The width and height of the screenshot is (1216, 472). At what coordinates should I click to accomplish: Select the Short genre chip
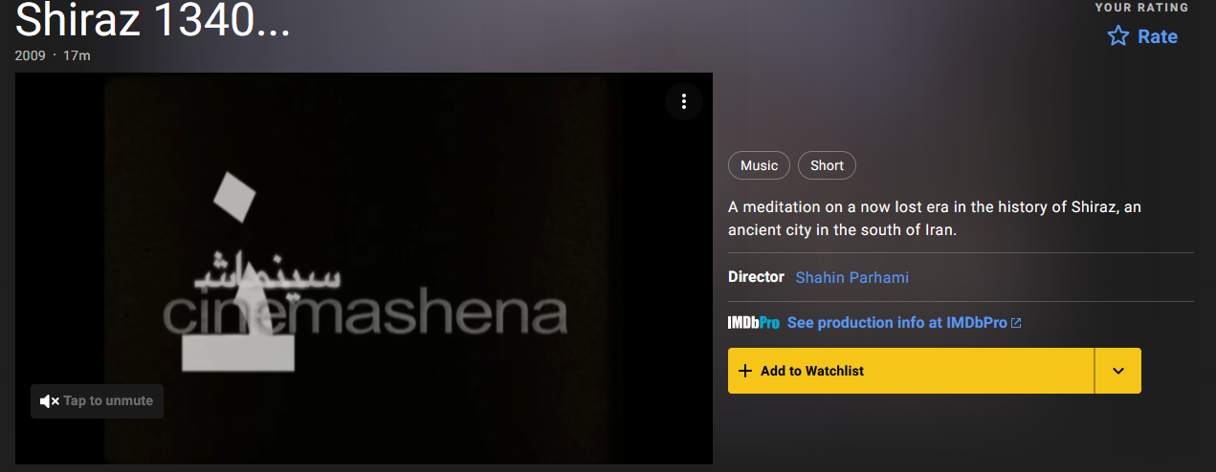click(827, 165)
